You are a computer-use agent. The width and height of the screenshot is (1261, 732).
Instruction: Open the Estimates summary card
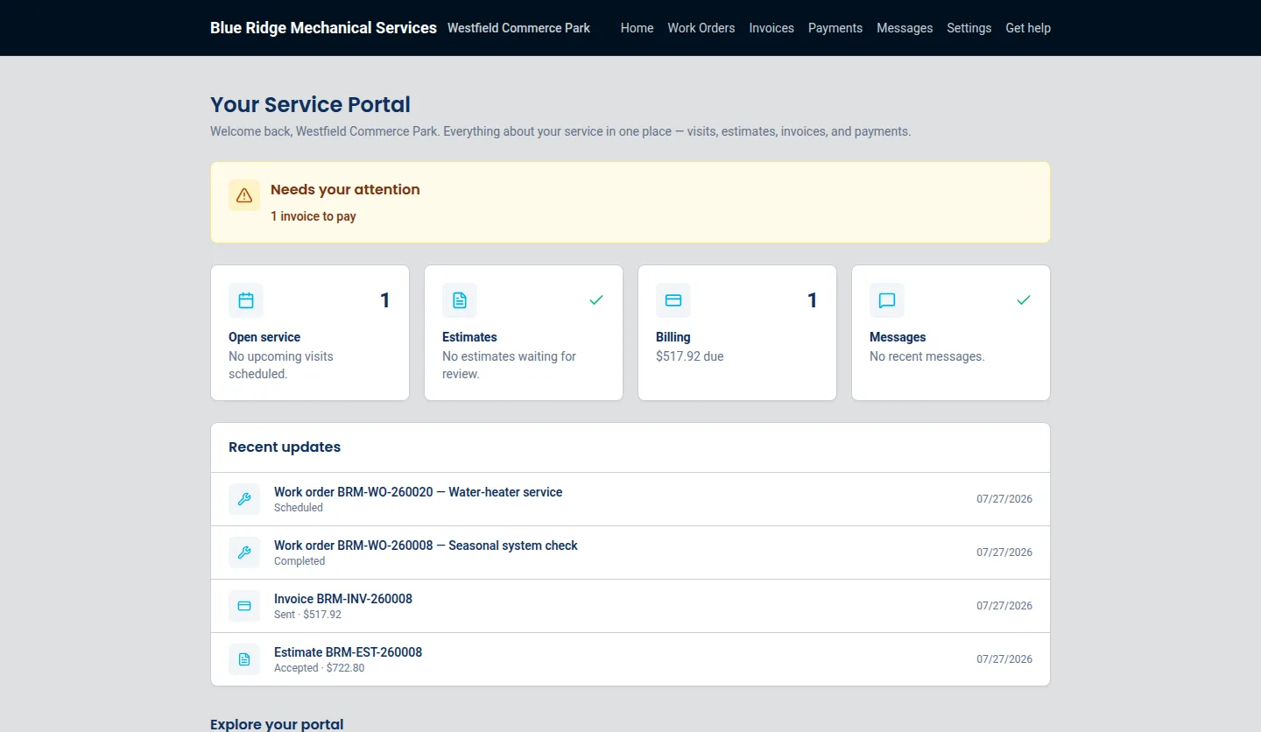pos(524,333)
